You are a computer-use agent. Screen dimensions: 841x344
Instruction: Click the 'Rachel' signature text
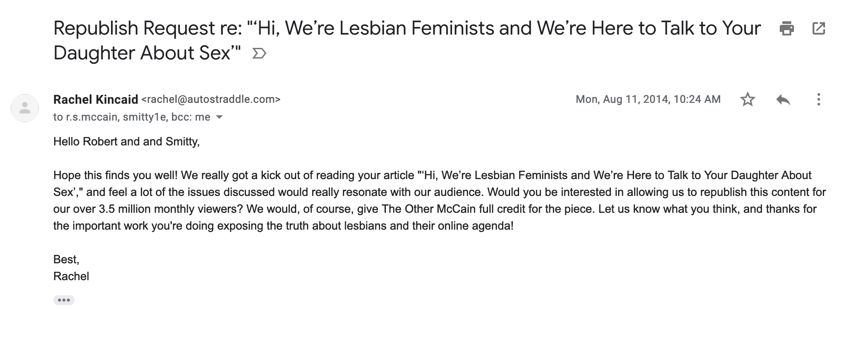pyautogui.click(x=71, y=276)
